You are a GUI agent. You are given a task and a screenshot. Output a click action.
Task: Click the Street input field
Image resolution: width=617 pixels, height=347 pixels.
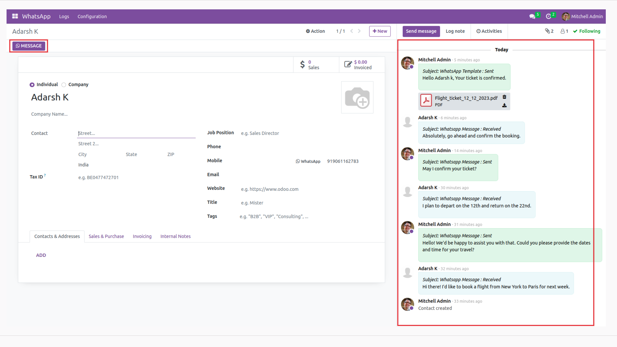click(136, 133)
